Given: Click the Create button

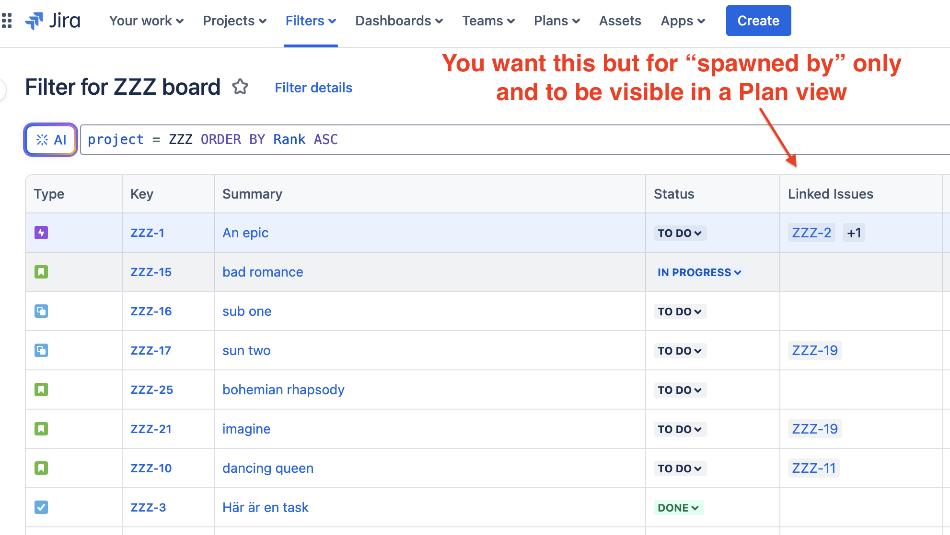Looking at the screenshot, I should 758,21.
